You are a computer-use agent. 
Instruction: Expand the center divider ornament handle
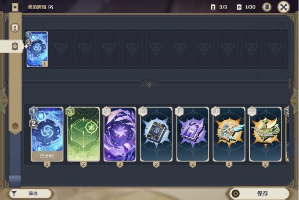click(149, 84)
